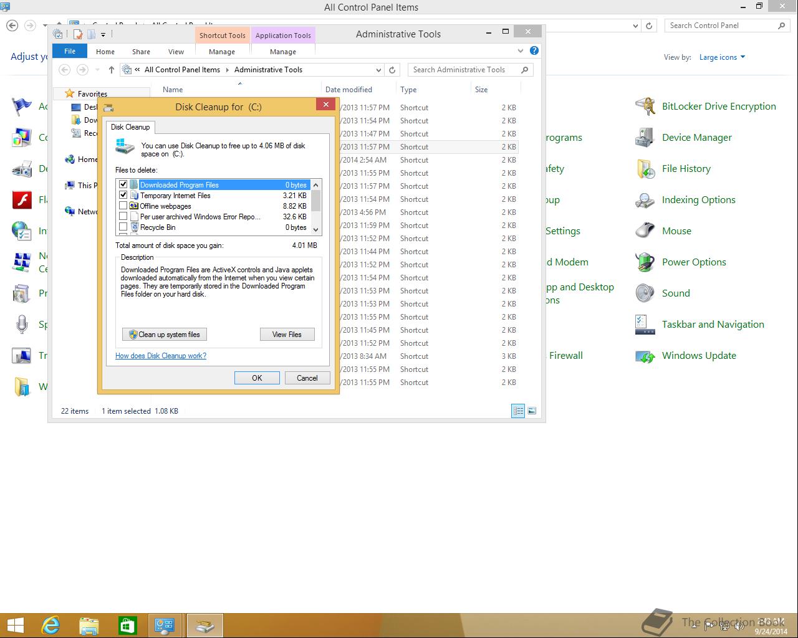Check the Offline webpages checkbox

click(x=123, y=206)
